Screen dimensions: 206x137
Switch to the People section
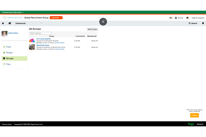pos(9,52)
